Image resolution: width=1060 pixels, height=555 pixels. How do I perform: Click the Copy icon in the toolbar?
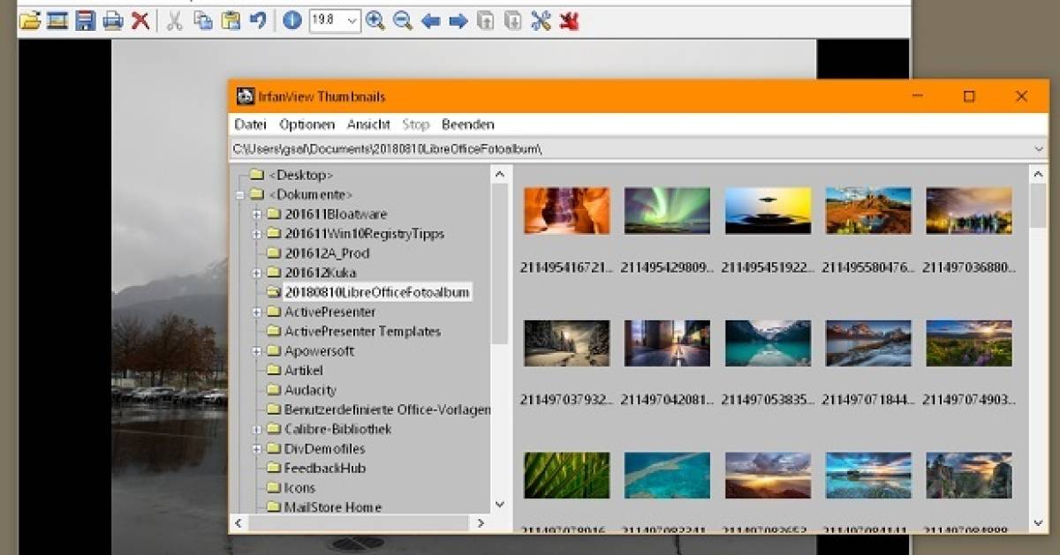coord(202,20)
